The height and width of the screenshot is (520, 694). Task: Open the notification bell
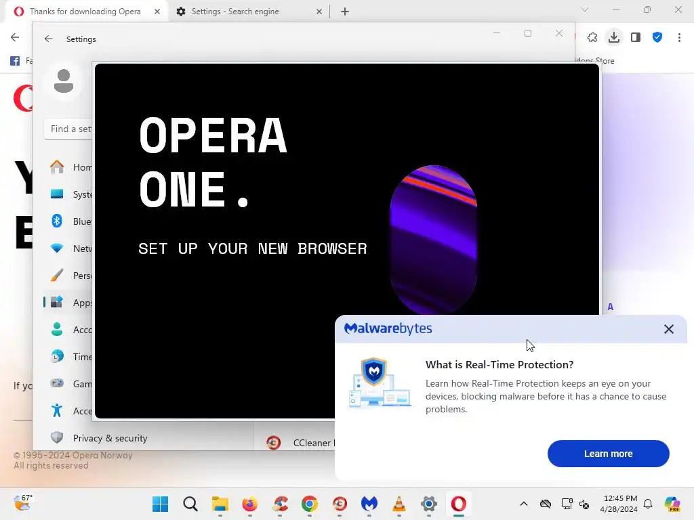pos(648,504)
